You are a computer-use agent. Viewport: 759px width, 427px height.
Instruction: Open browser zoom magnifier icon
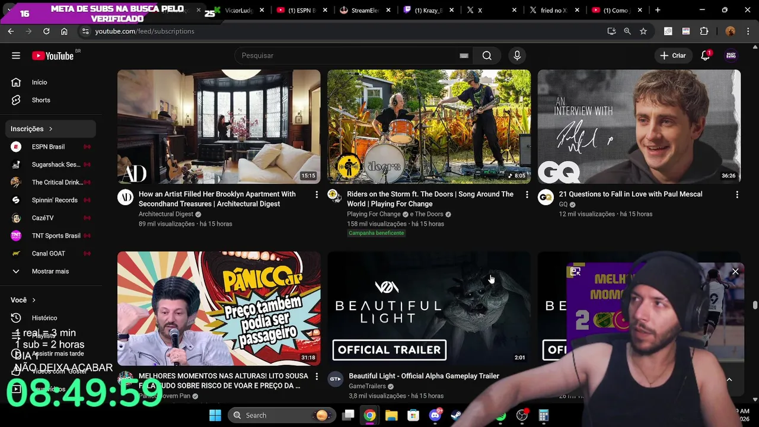pyautogui.click(x=627, y=31)
